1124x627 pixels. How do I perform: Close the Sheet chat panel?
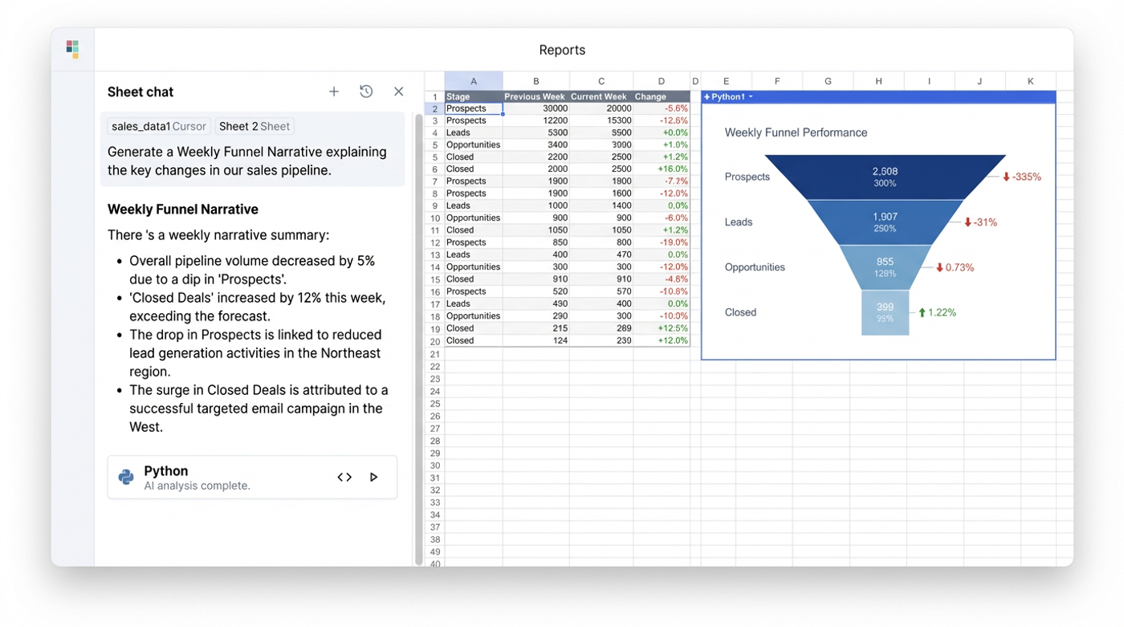(398, 92)
